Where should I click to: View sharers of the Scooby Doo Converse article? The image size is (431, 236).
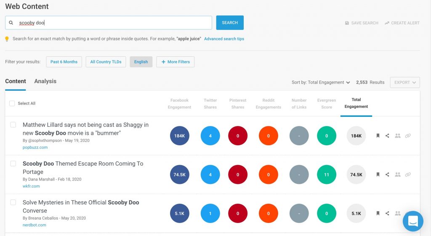[x=397, y=213]
